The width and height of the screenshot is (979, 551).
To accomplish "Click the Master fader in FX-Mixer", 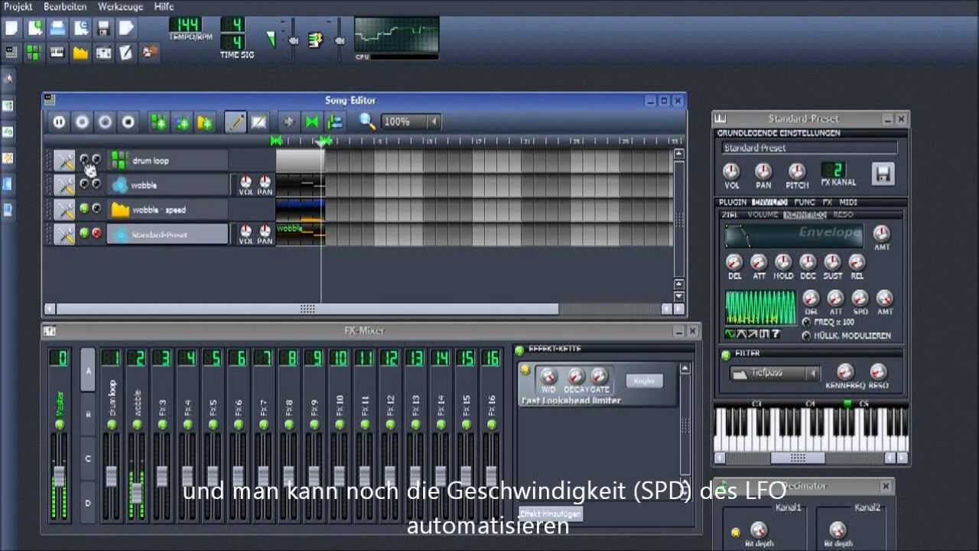I will (x=60, y=476).
